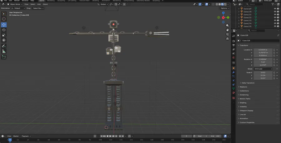Open the File menu

point(5,1)
